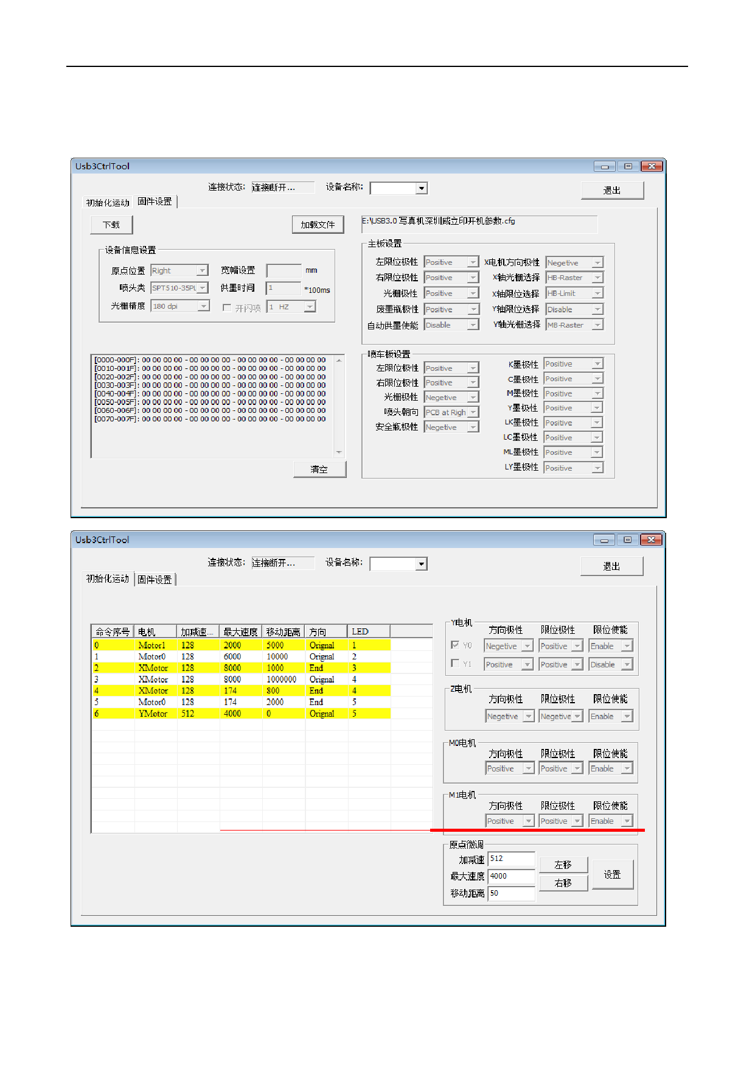
Task: Click the 移动距离 field containing 50
Action: pyautogui.click(x=511, y=893)
